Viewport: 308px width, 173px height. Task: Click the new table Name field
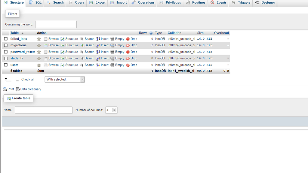point(44,110)
